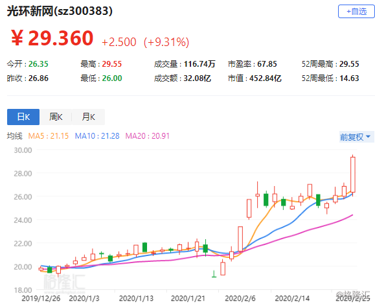Click the 2020/1/3 date axis label
The width and height of the screenshot is (375, 304).
pyautogui.click(x=84, y=299)
